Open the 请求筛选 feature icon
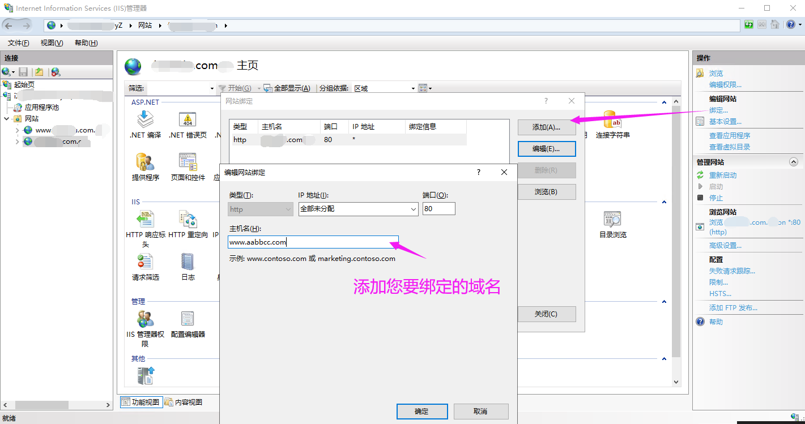 [145, 262]
